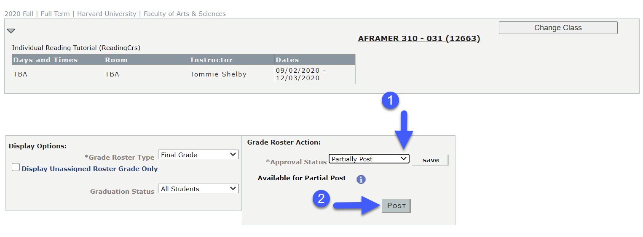
Task: Select the Tommie Shelby instructor cell
Action: [x=231, y=74]
